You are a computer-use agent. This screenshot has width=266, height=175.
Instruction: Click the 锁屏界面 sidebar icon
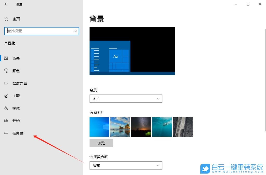(x=6, y=83)
